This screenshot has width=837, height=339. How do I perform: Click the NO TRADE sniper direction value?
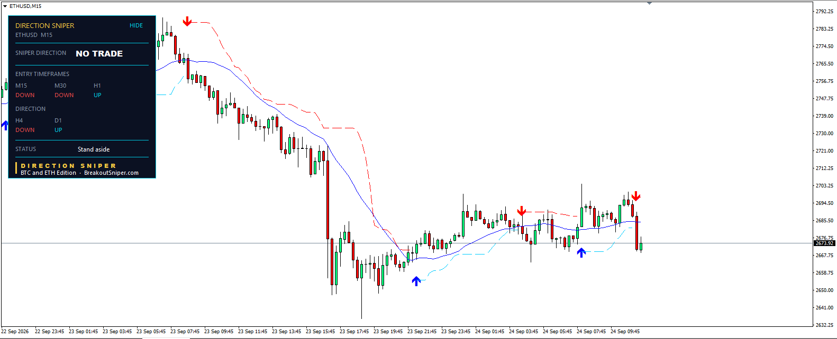[99, 53]
